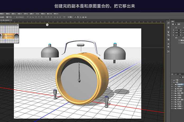184x122 pixels.
Task: Open the History panel icon in side strip
Action: point(168,23)
